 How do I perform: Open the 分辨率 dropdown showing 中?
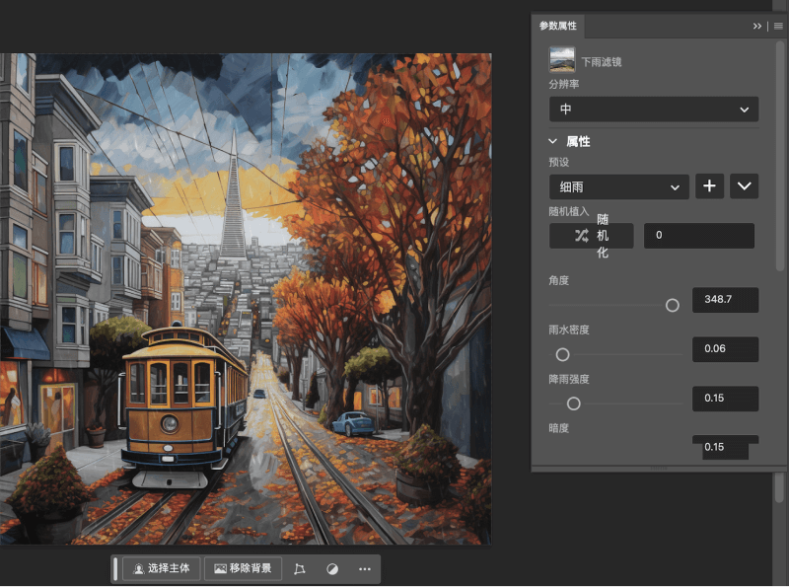654,110
